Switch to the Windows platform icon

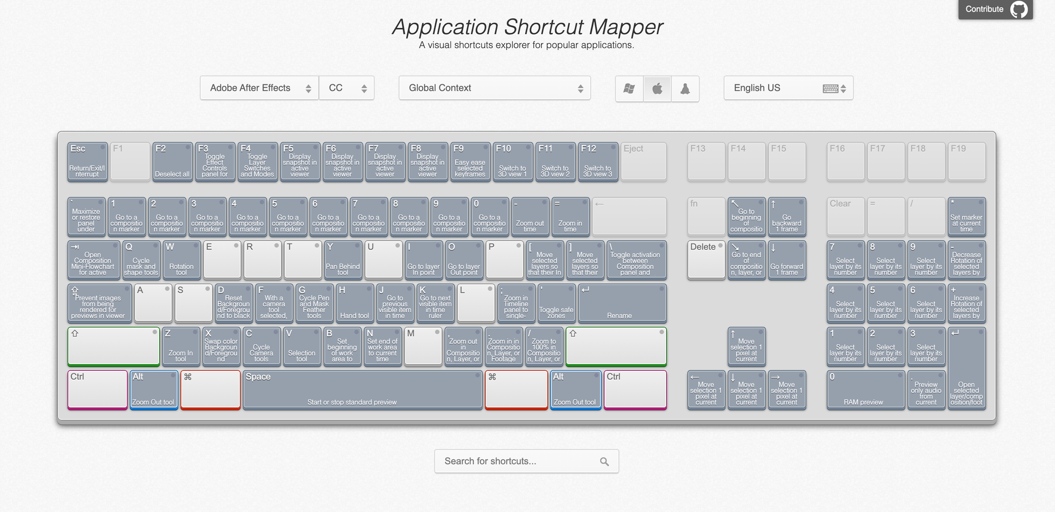coord(629,89)
